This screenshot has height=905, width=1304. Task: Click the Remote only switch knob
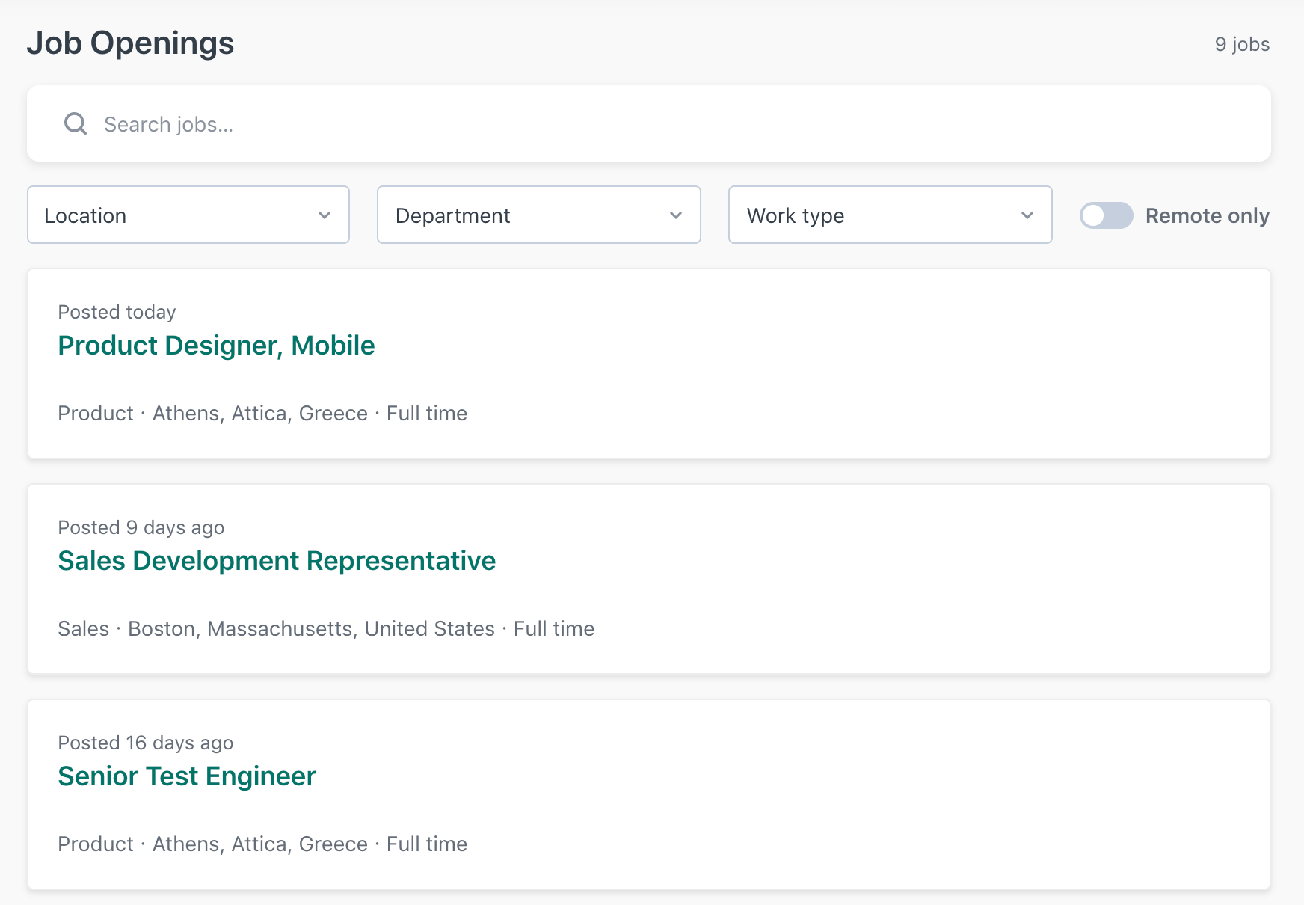(1095, 216)
